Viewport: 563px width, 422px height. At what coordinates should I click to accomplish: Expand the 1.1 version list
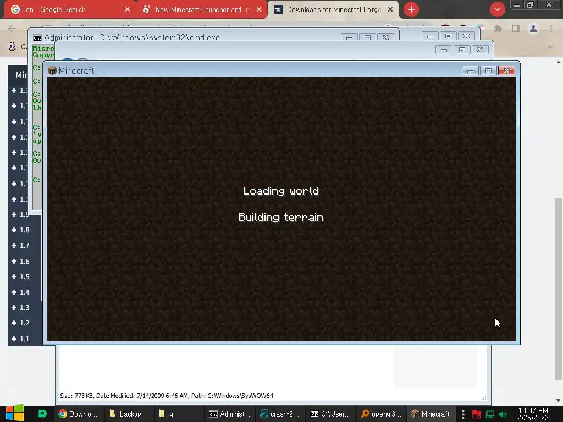pyautogui.click(x=20, y=338)
